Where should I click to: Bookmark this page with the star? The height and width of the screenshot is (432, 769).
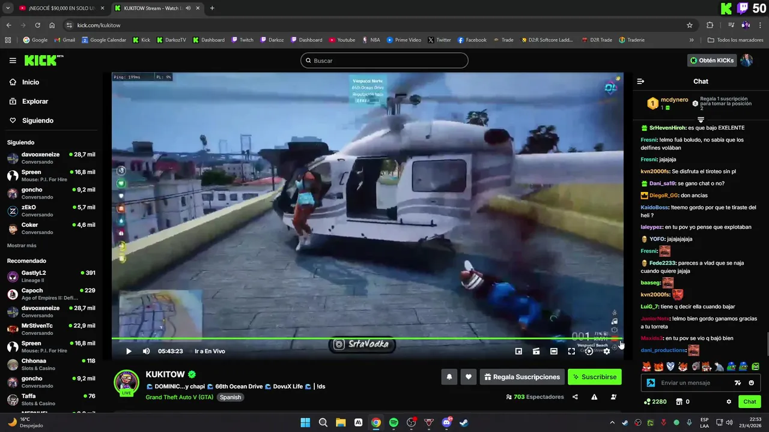coord(690,25)
